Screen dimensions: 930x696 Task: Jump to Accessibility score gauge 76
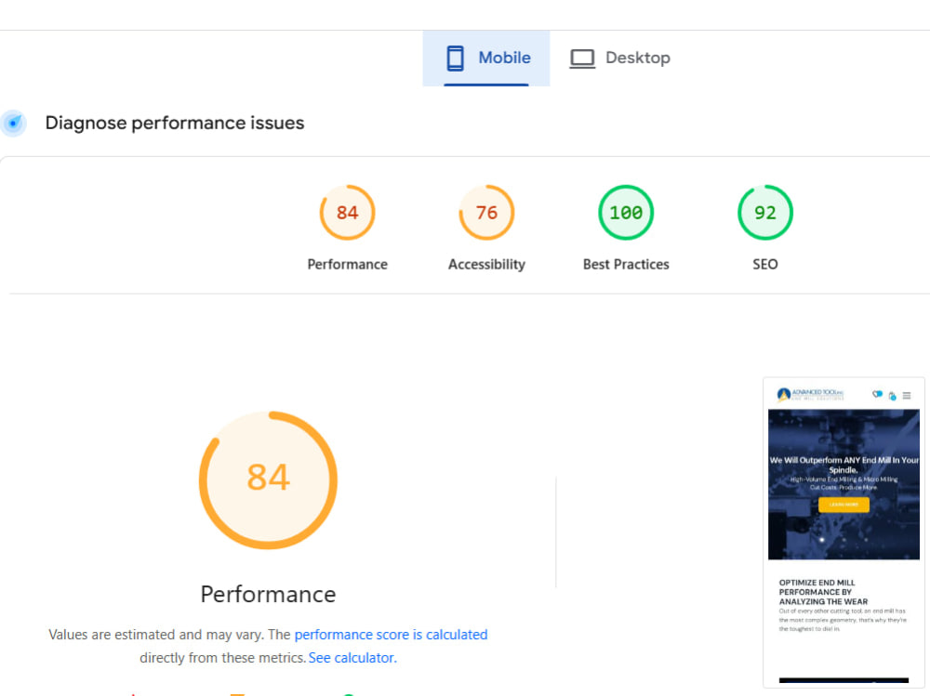coord(486,212)
